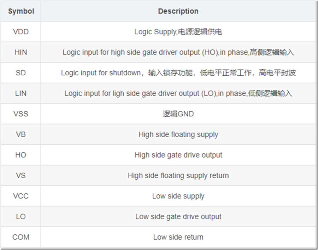Select the High side floating supply return text

coord(178,175)
